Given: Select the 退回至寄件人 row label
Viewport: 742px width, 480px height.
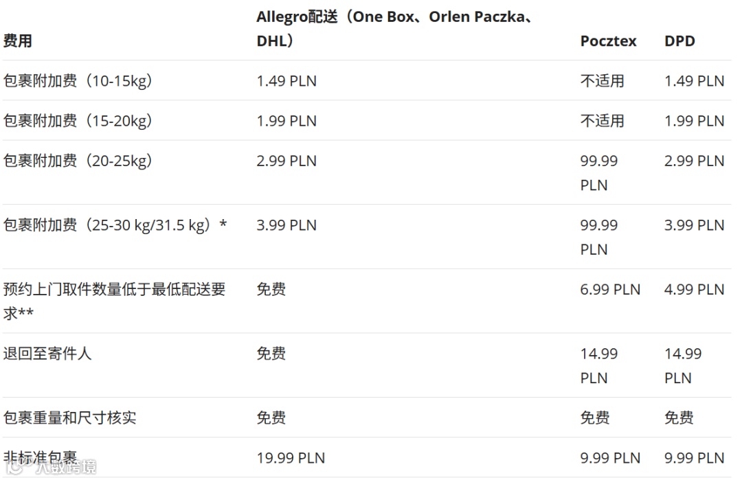Looking at the screenshot, I should tap(47, 354).
